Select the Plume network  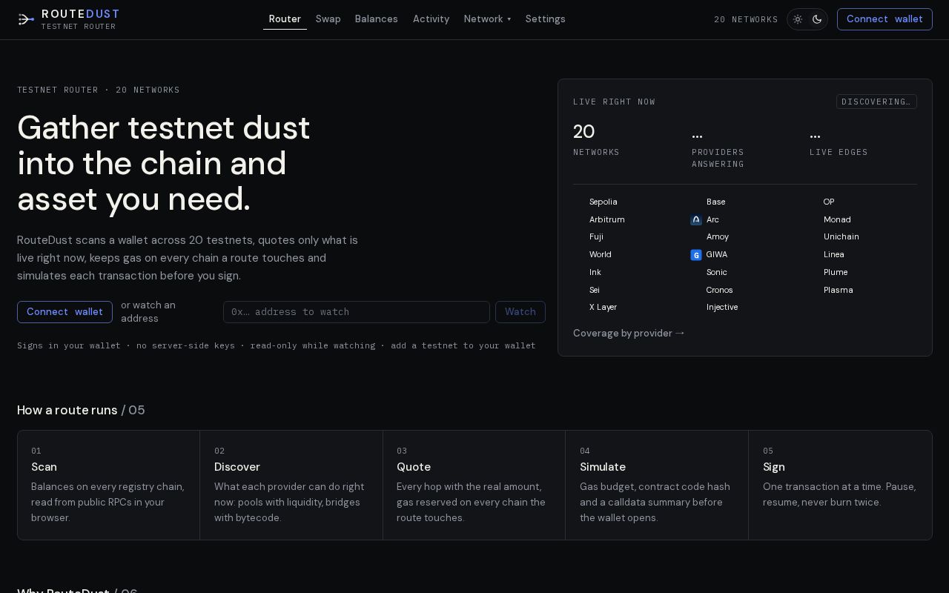pos(835,273)
